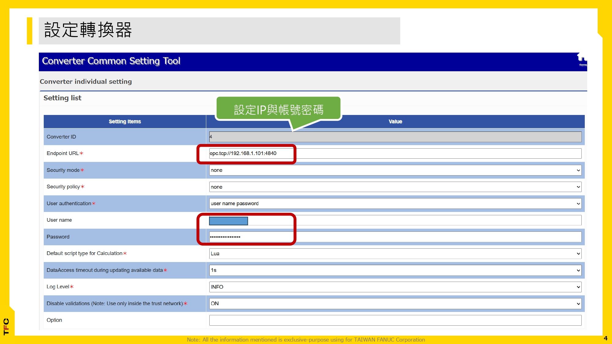Viewport: 612px width, 344px height.
Task: Click the 'Default script type for Calculation' label
Action: click(x=84, y=253)
